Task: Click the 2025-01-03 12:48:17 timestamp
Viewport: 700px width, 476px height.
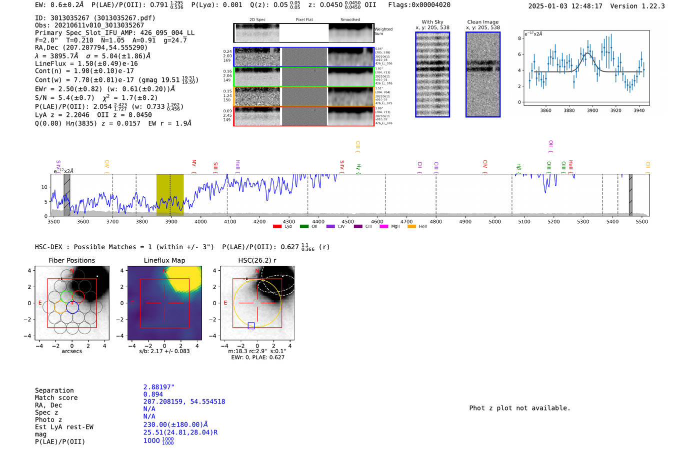Action: click(x=565, y=6)
